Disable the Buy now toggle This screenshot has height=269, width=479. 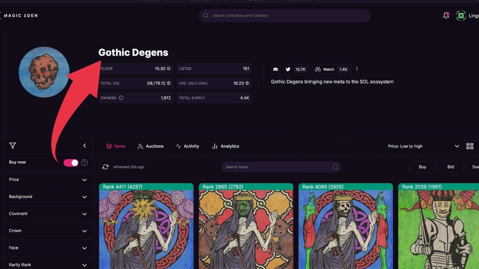[71, 163]
